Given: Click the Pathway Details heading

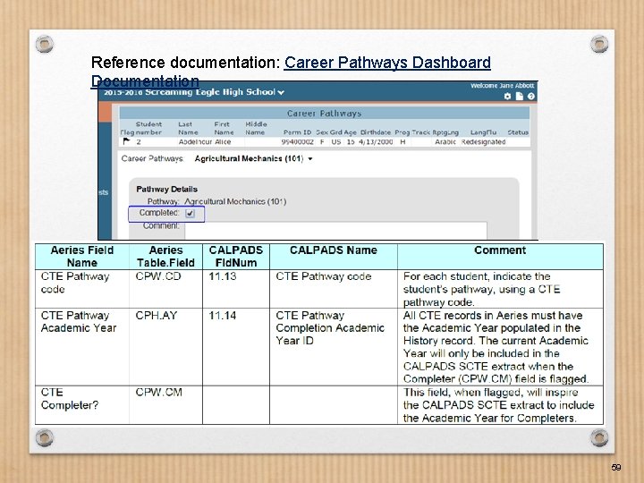Looking at the screenshot, I should (166, 189).
